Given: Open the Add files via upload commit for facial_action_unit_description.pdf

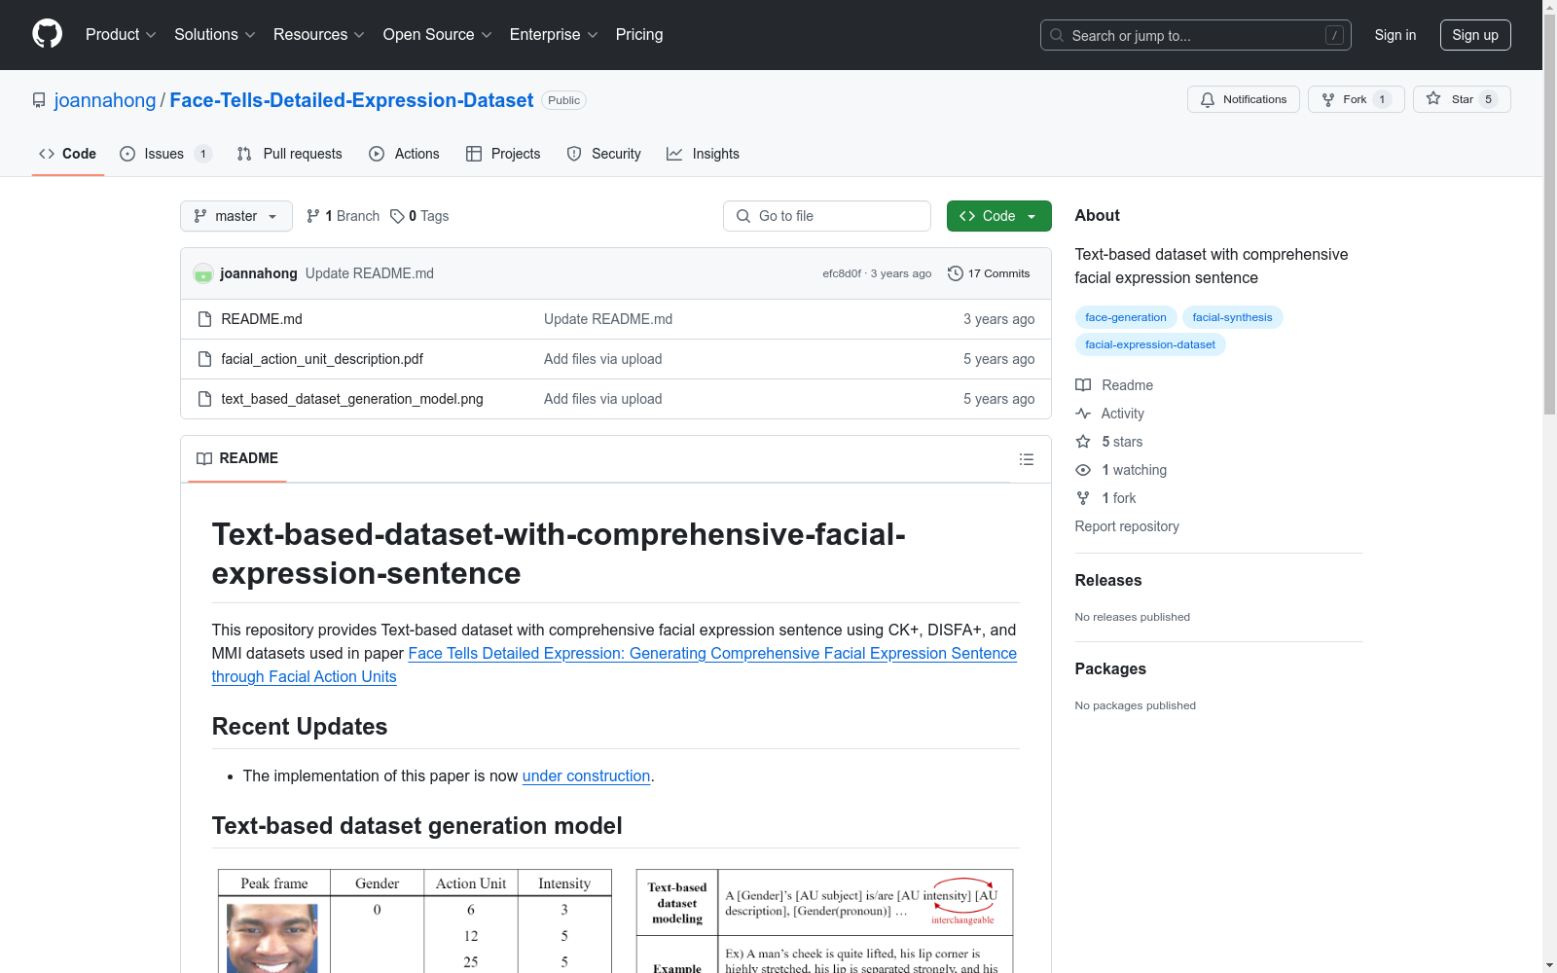Looking at the screenshot, I should point(602,359).
